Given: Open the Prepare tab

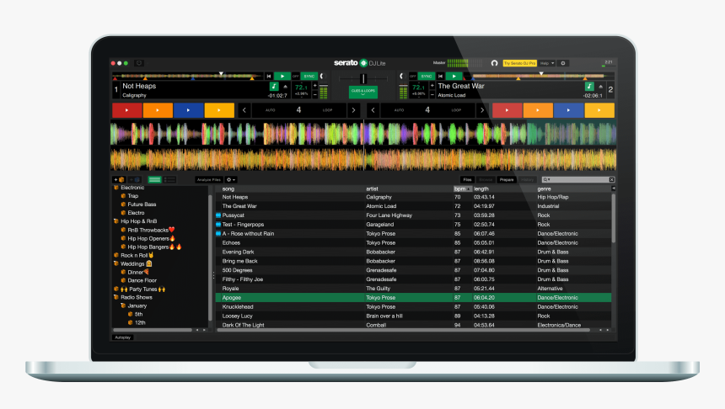Looking at the screenshot, I should [x=507, y=179].
